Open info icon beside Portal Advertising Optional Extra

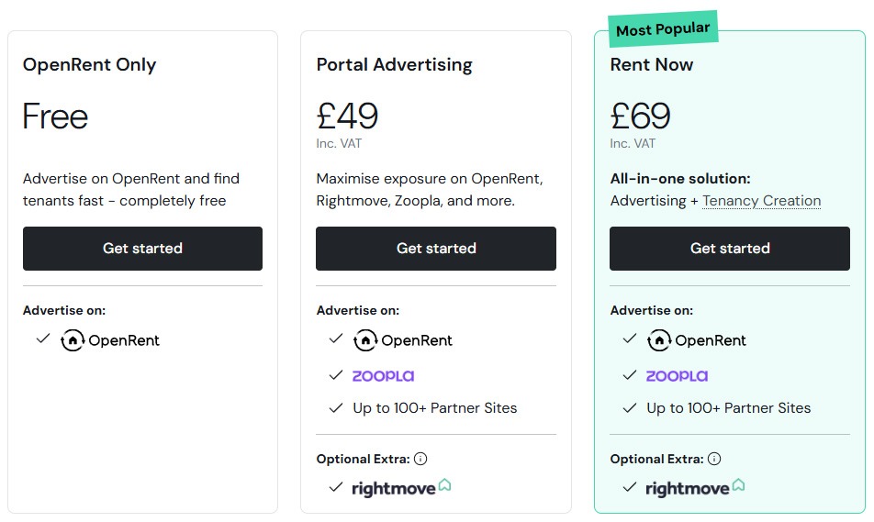[420, 459]
